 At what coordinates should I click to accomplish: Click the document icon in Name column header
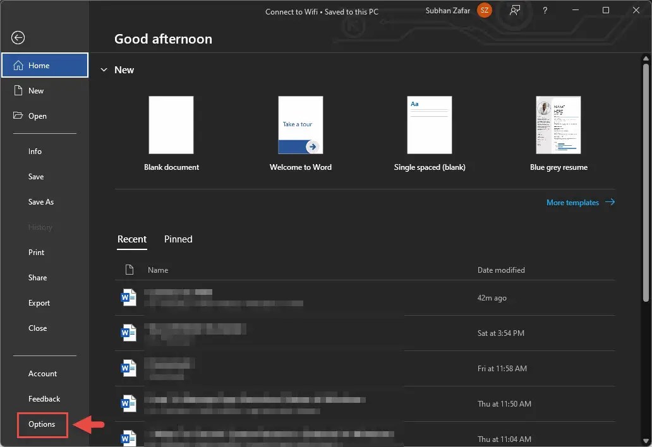(130, 270)
